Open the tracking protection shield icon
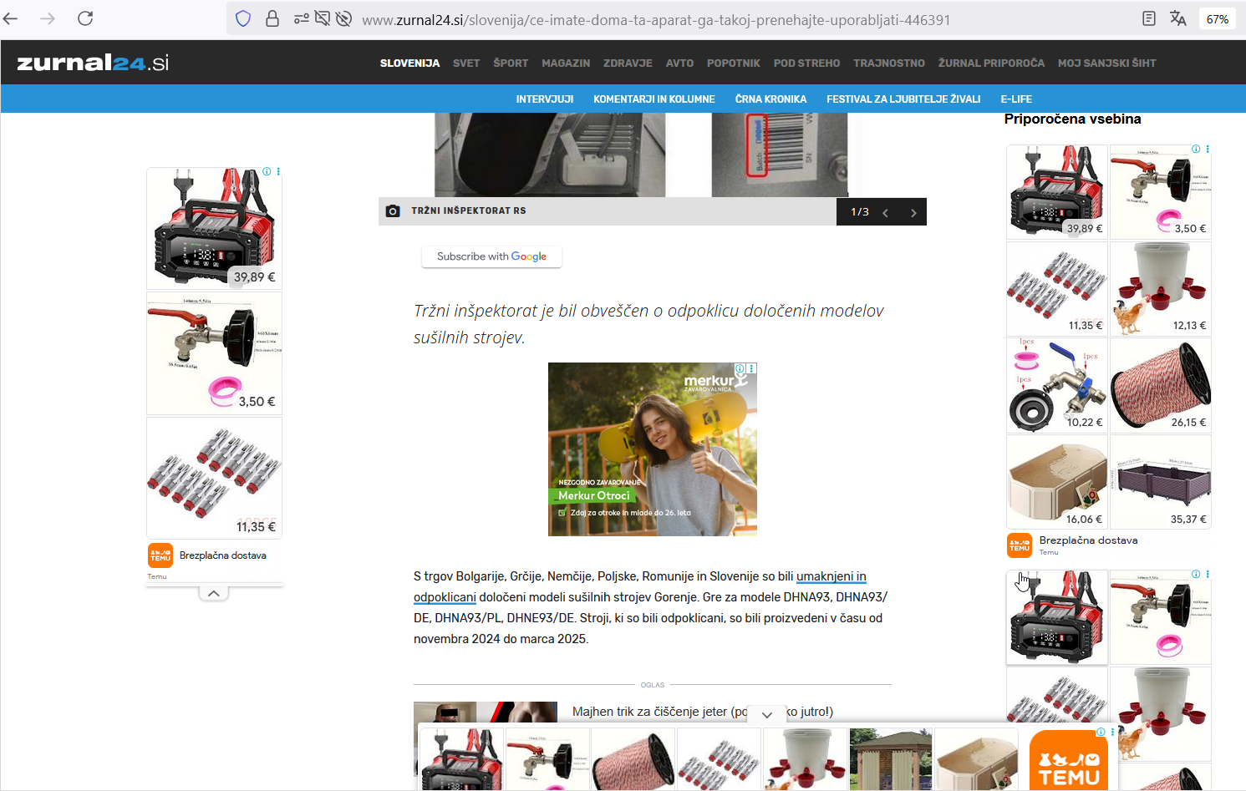The image size is (1246, 791). (x=243, y=19)
